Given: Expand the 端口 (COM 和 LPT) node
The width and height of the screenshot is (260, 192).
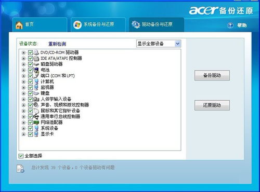Looking at the screenshot, I should (x=23, y=76).
